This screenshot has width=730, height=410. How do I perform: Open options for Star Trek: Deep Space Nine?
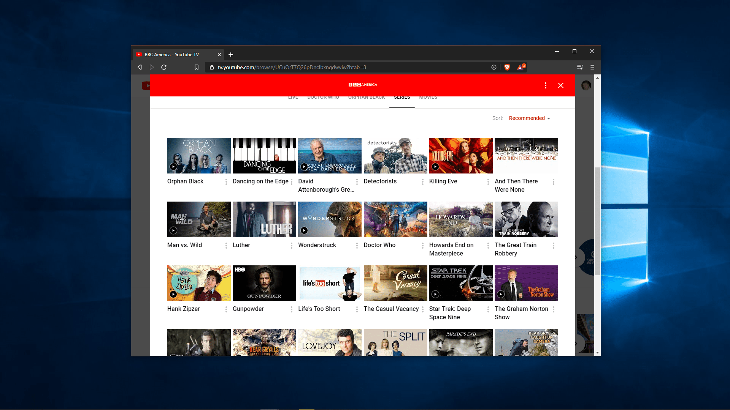pyautogui.click(x=488, y=309)
